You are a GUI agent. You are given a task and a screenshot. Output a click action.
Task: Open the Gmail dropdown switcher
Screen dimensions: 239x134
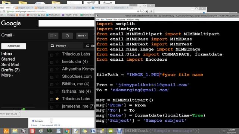[8, 35]
